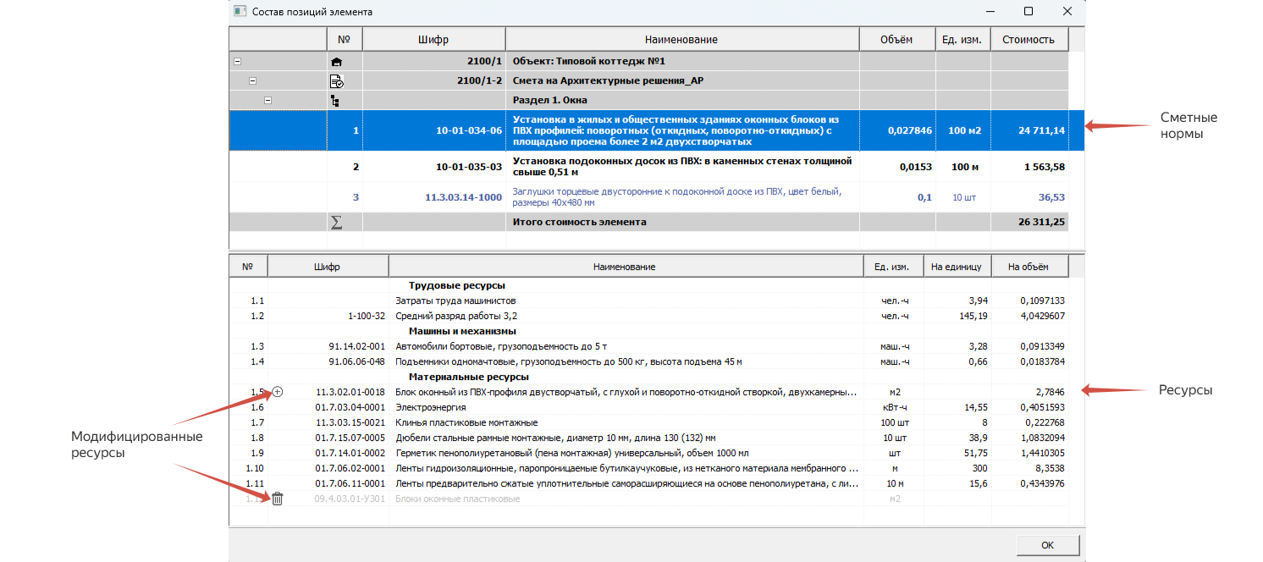Click the volume value 0,0153
This screenshot has width=1263, height=562.
917,167
